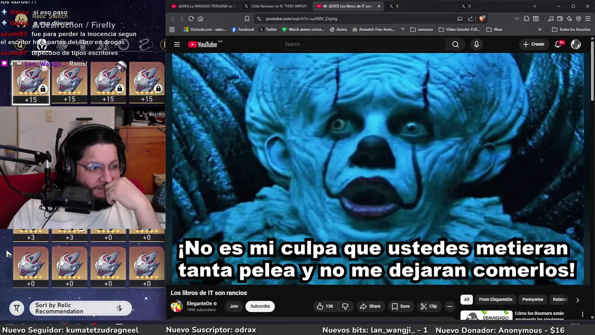Join the EleganteDe channel membership
Screen dimensions: 595x335
click(234, 306)
